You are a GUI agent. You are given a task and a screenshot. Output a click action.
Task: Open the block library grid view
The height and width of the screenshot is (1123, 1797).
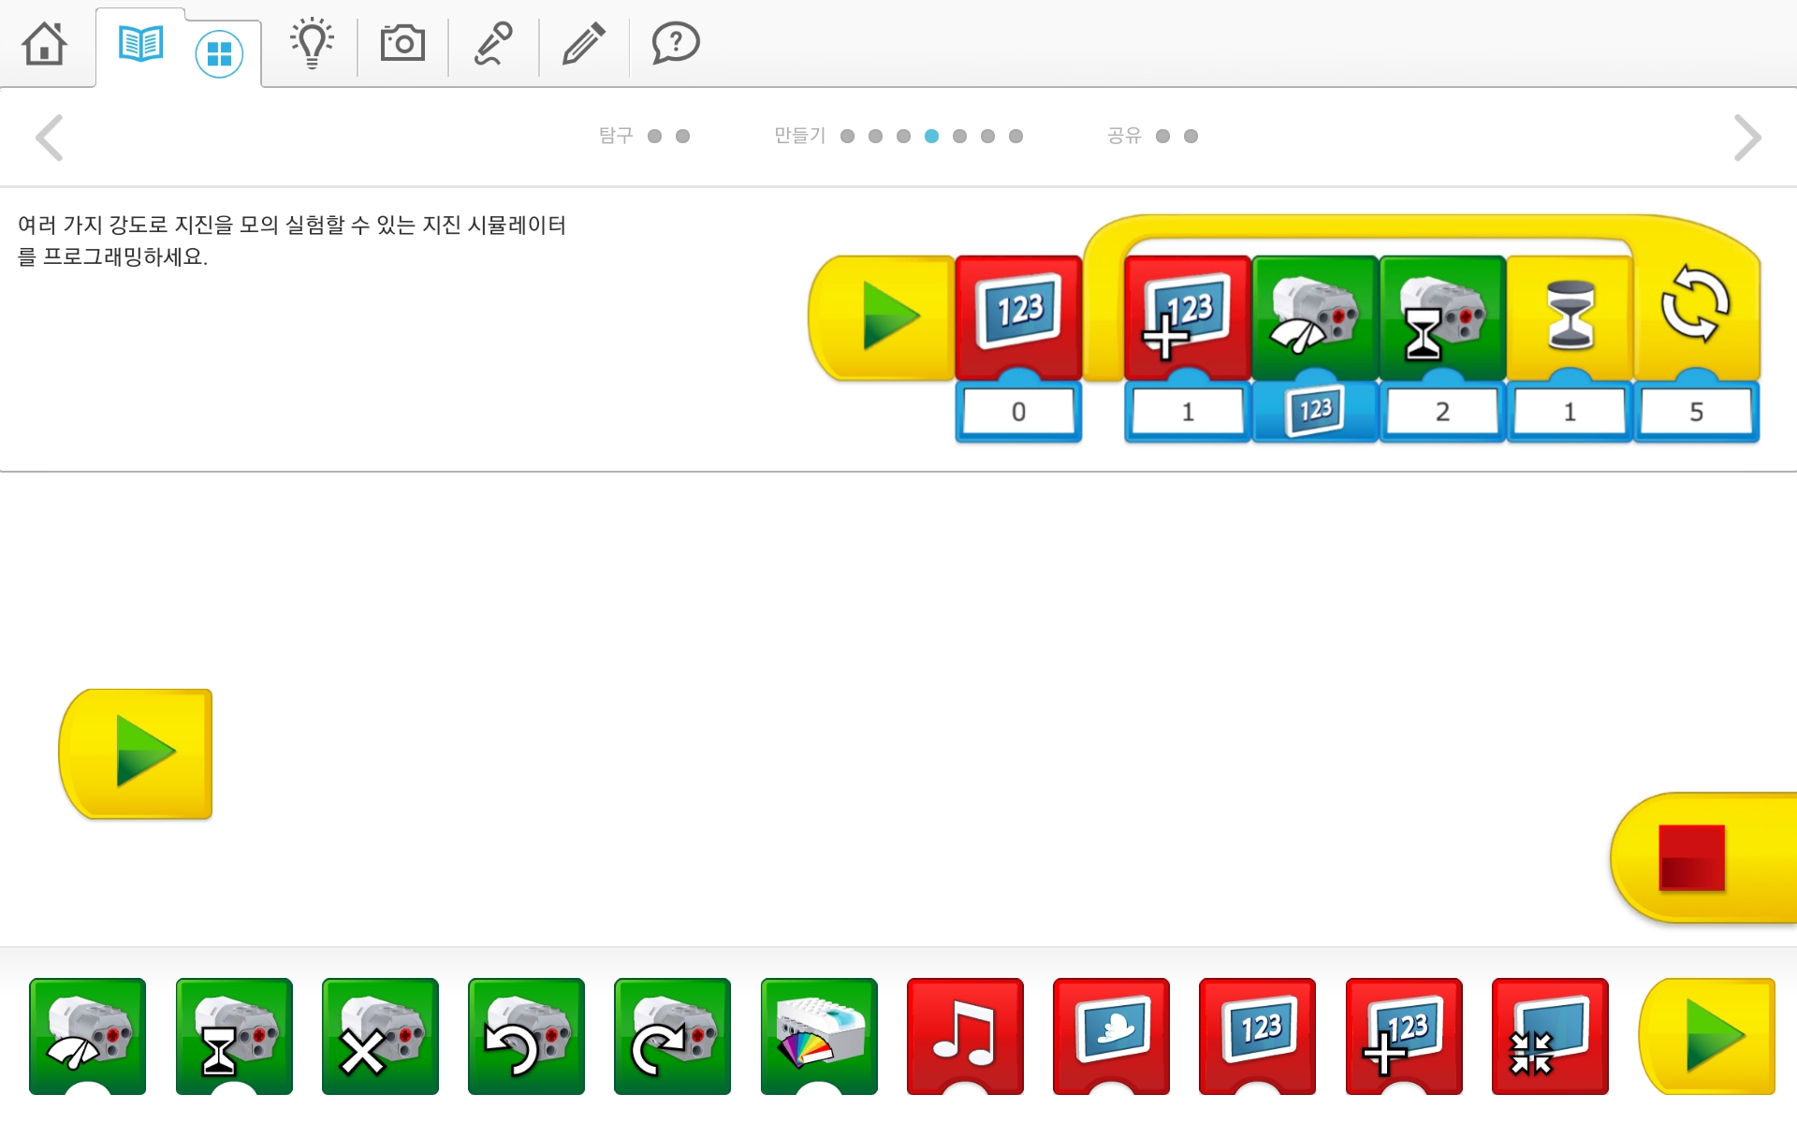point(219,54)
